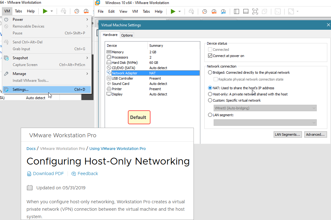Click the Download PDF link
331x220 pixels.
point(46,174)
